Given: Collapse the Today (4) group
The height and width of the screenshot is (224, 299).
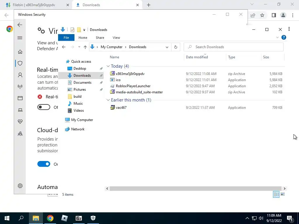Looking at the screenshot, I should (x=108, y=66).
